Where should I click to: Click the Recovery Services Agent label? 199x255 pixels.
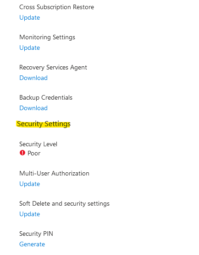[53, 67]
